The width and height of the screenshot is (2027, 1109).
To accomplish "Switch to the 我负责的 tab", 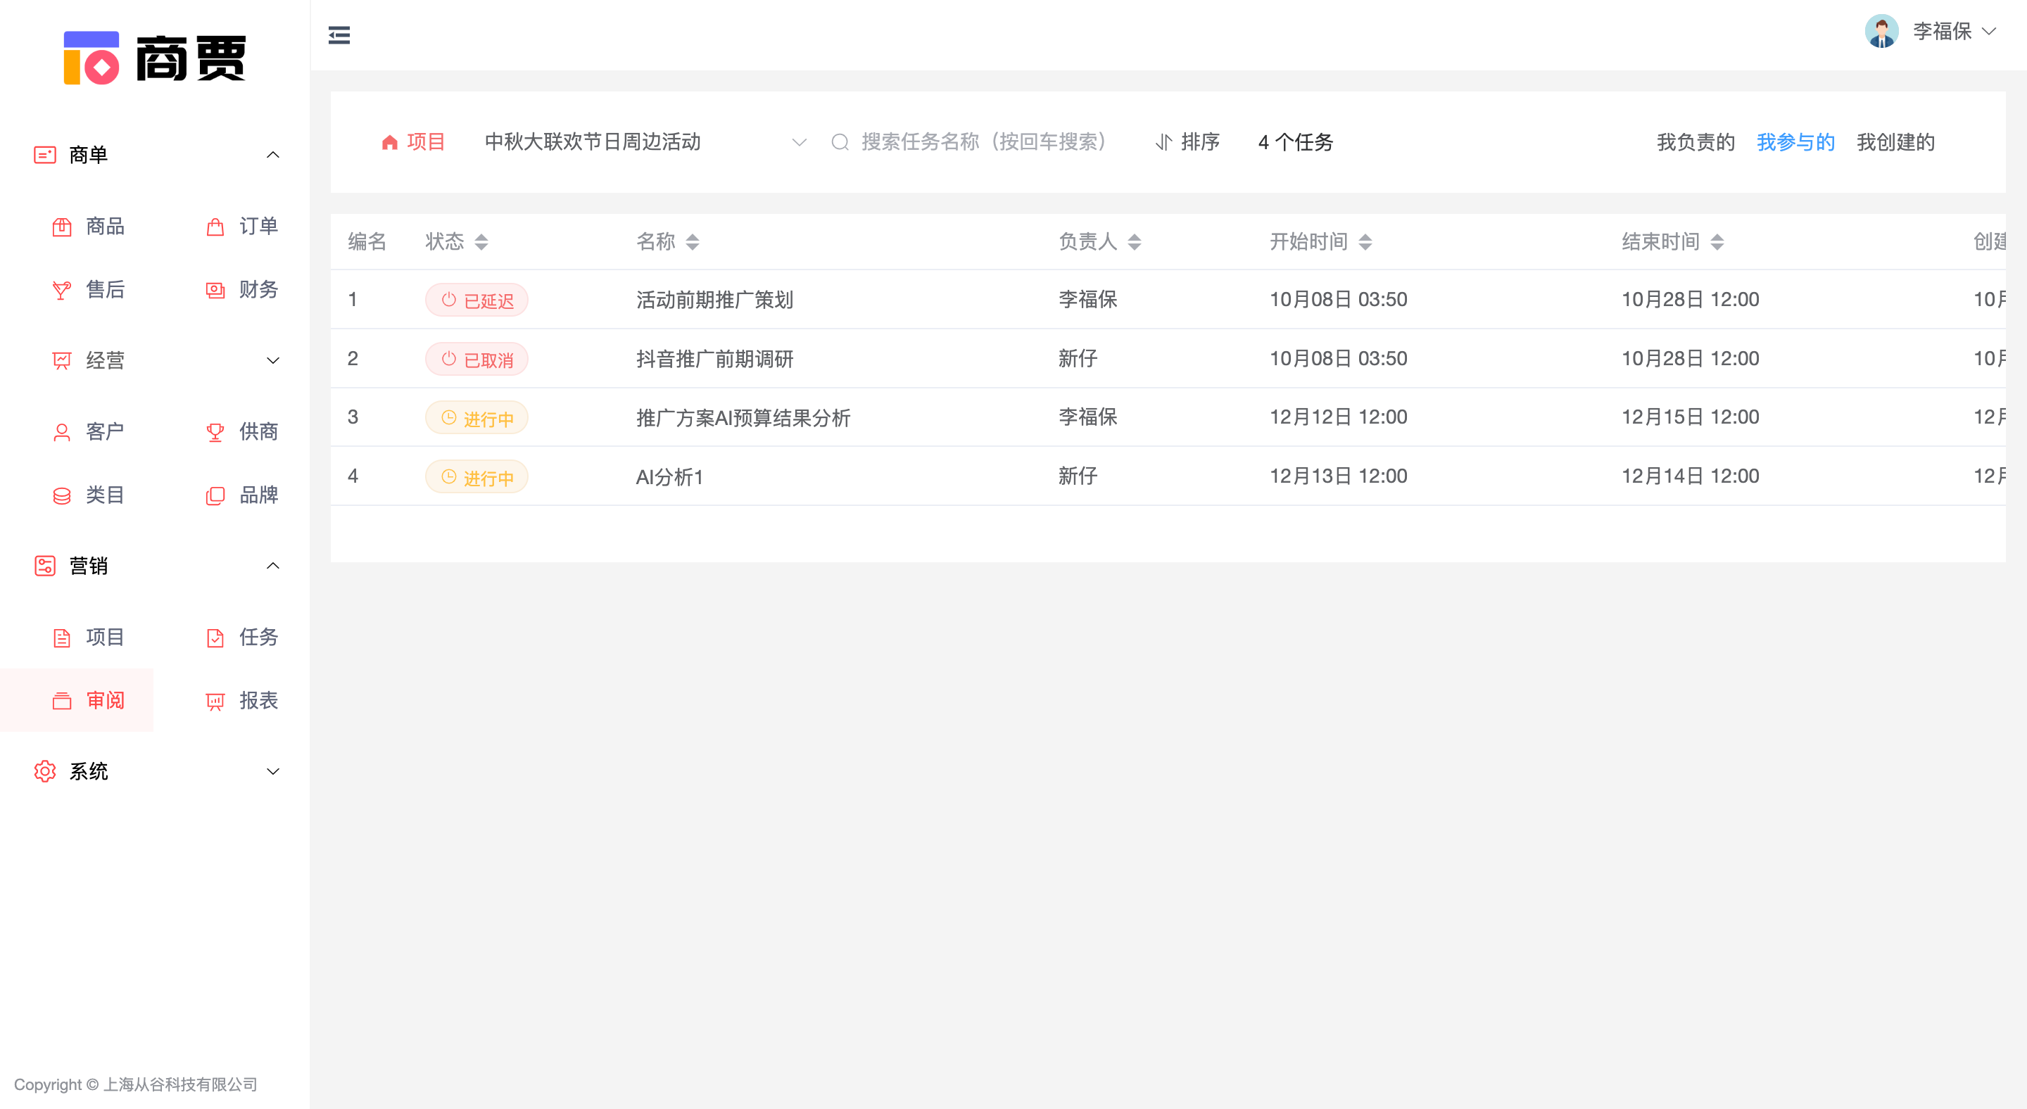I will coord(1695,142).
